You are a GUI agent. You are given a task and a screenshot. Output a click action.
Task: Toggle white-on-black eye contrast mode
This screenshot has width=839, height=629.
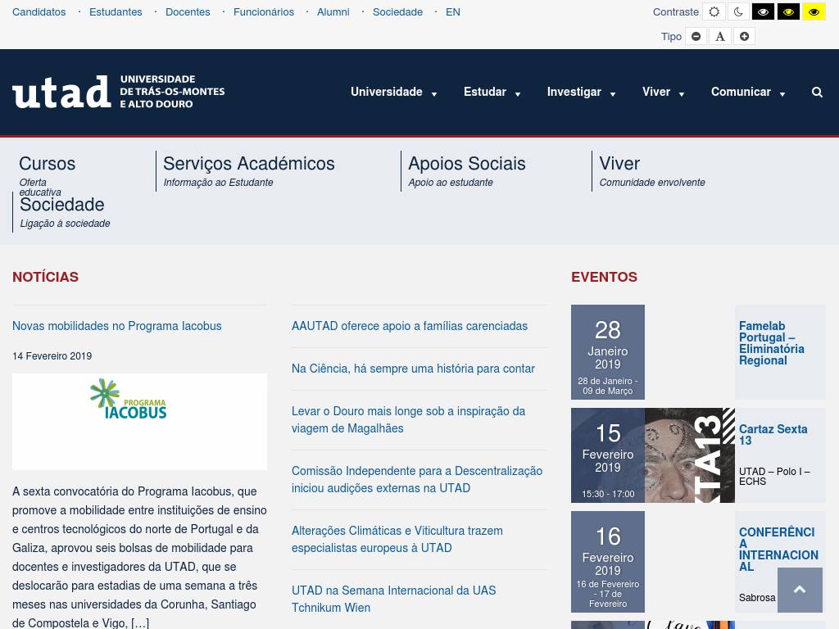click(x=763, y=12)
